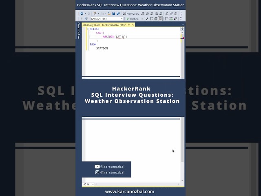Click the Analysis Services DMX Query icon

[152, 13]
